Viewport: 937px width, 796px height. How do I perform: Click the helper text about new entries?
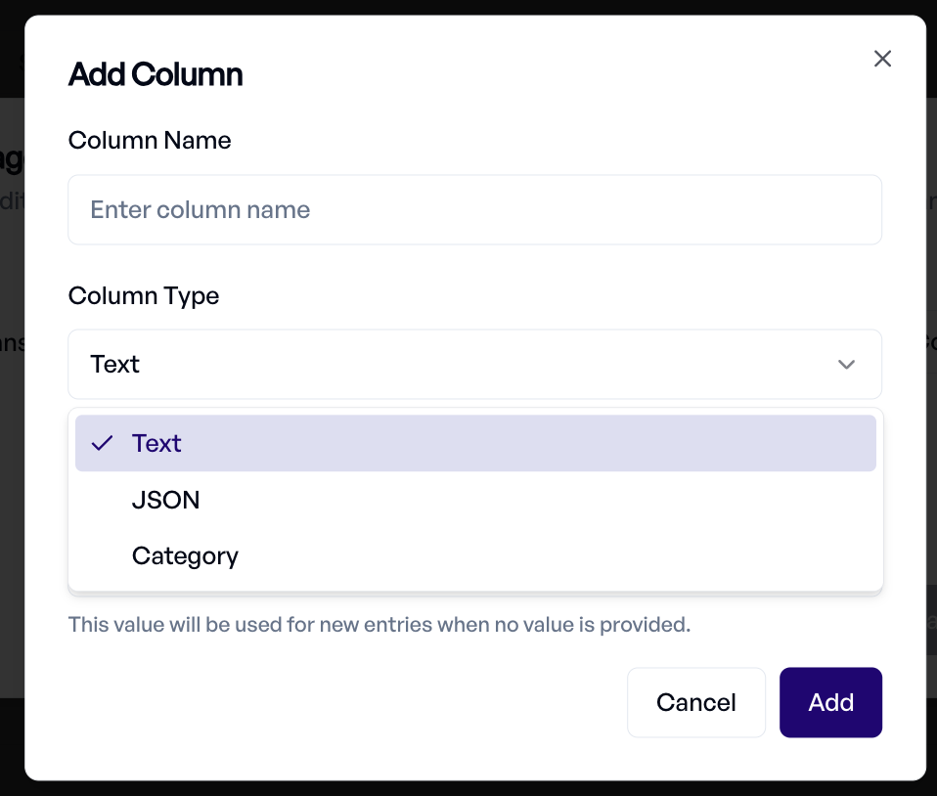[379, 624]
